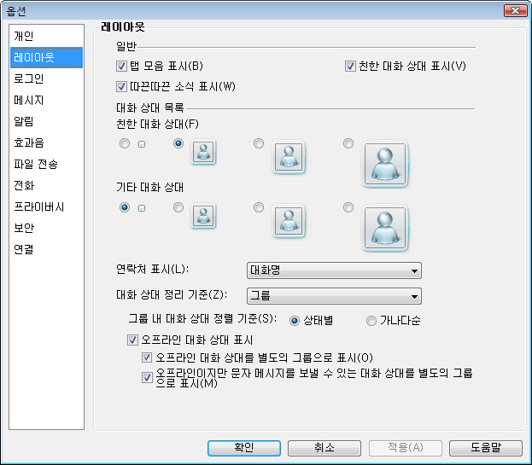532x465 pixels.
Task: Open the 효과음 options category
Action: [x=46, y=142]
